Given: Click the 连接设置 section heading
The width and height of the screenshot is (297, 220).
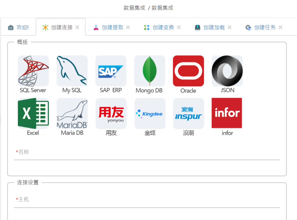Looking at the screenshot, I should click(x=28, y=182).
